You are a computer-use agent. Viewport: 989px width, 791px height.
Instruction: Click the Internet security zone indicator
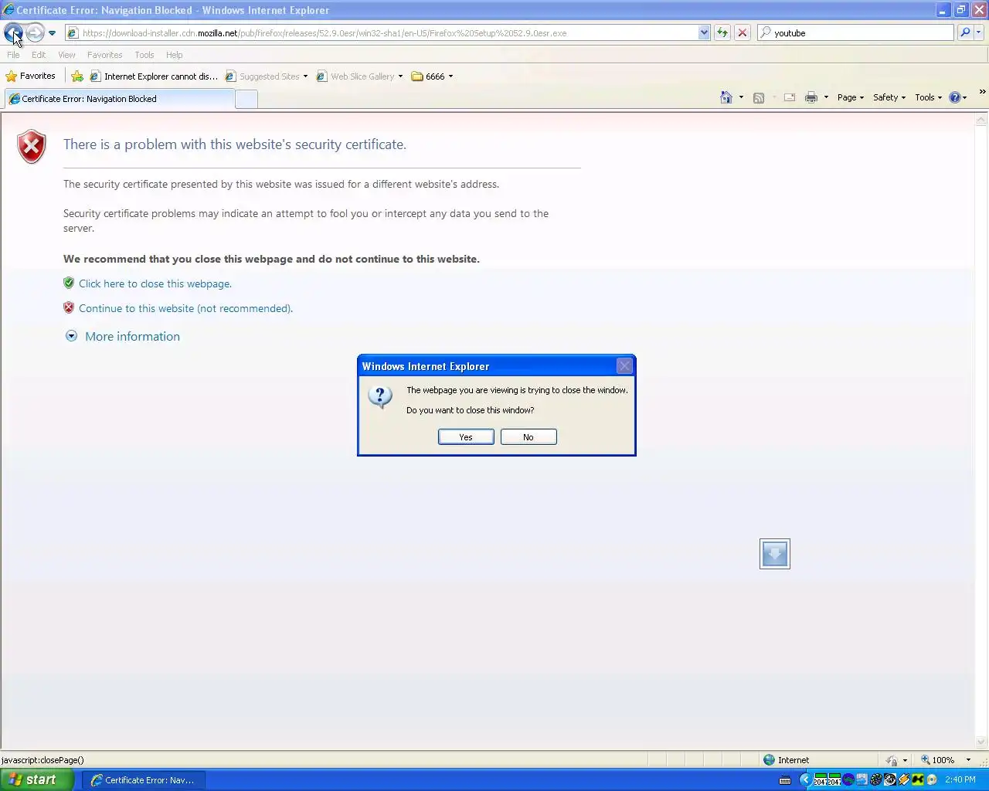(786, 760)
